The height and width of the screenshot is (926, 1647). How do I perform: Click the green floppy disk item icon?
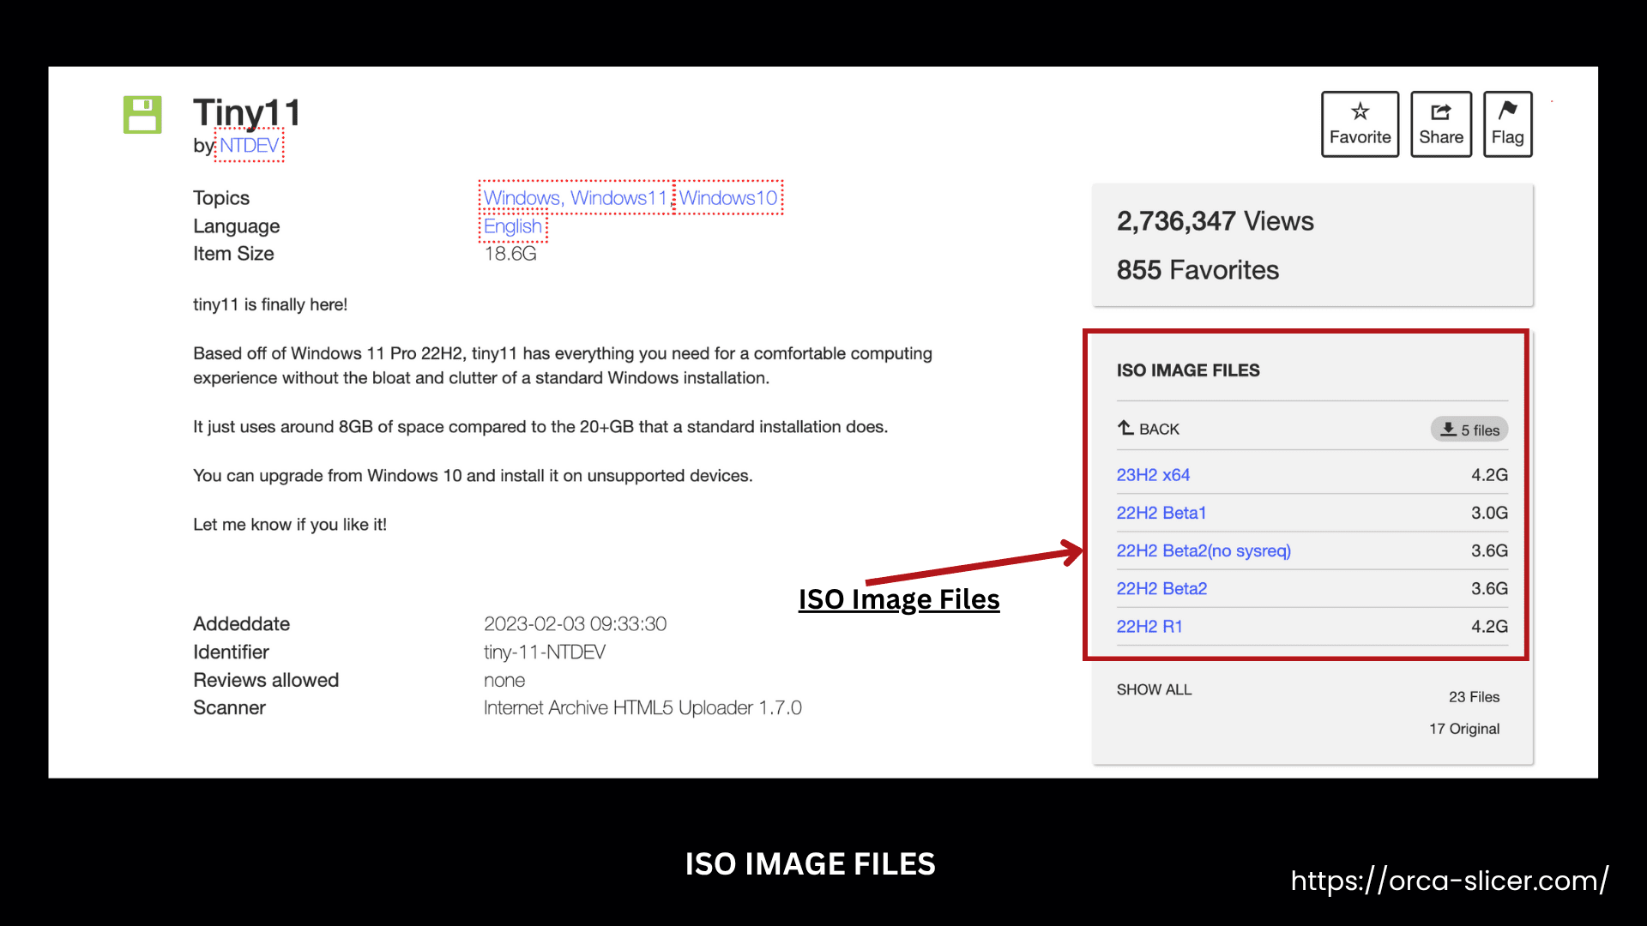tap(142, 114)
